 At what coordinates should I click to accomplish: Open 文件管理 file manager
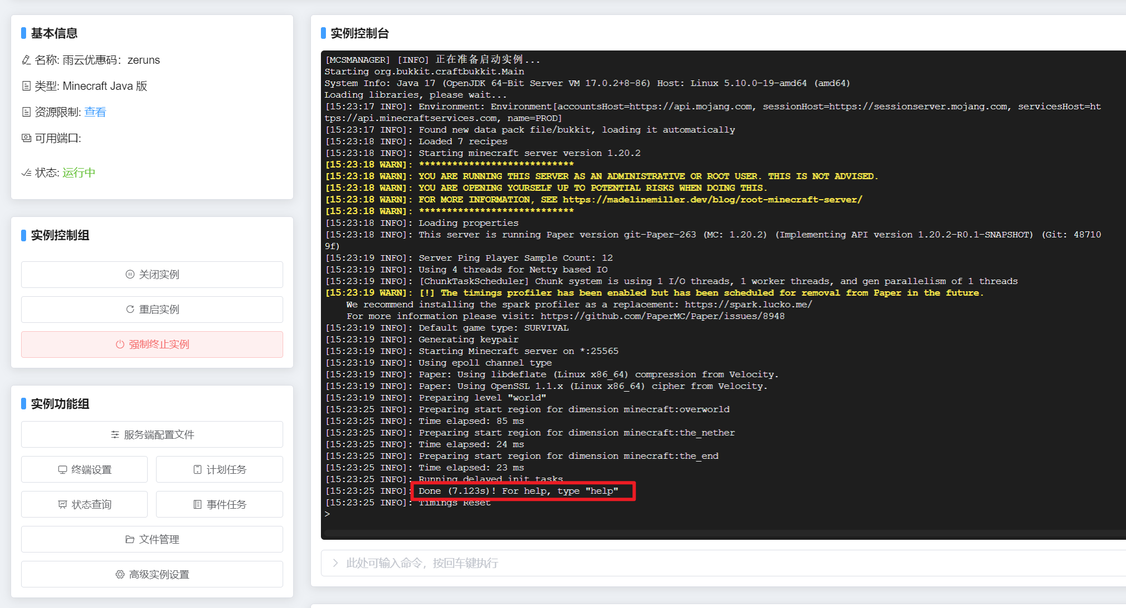(152, 539)
